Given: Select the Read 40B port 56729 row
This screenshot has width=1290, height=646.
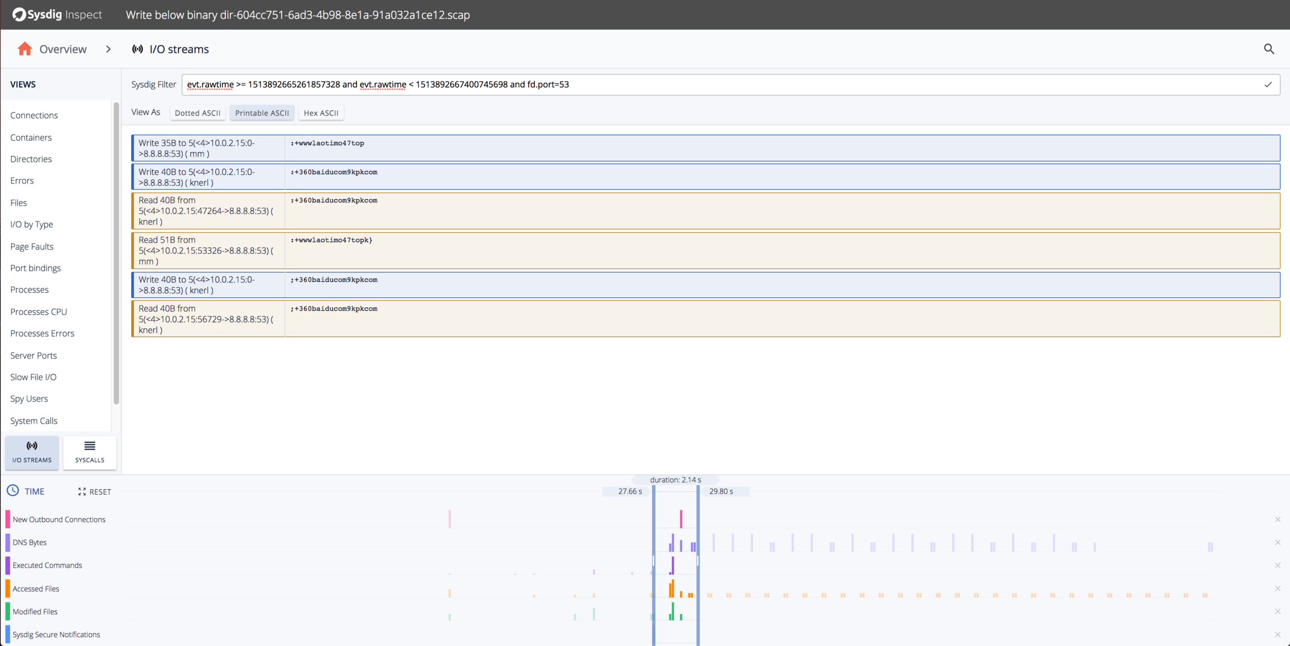Looking at the screenshot, I should [x=706, y=319].
